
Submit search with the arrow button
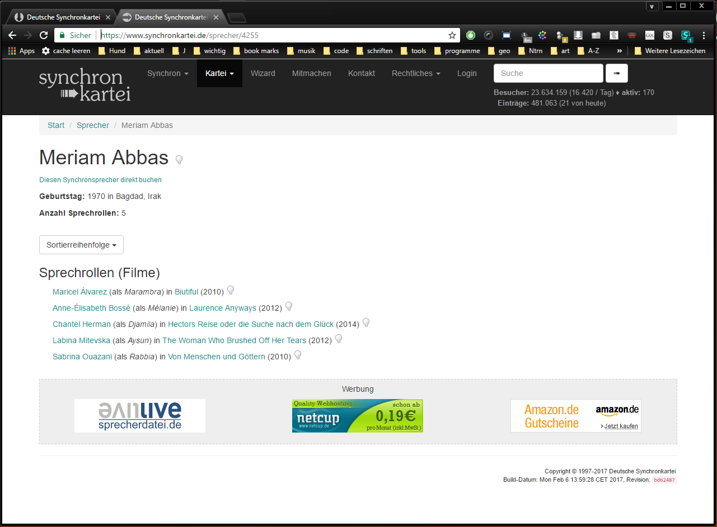pos(617,73)
